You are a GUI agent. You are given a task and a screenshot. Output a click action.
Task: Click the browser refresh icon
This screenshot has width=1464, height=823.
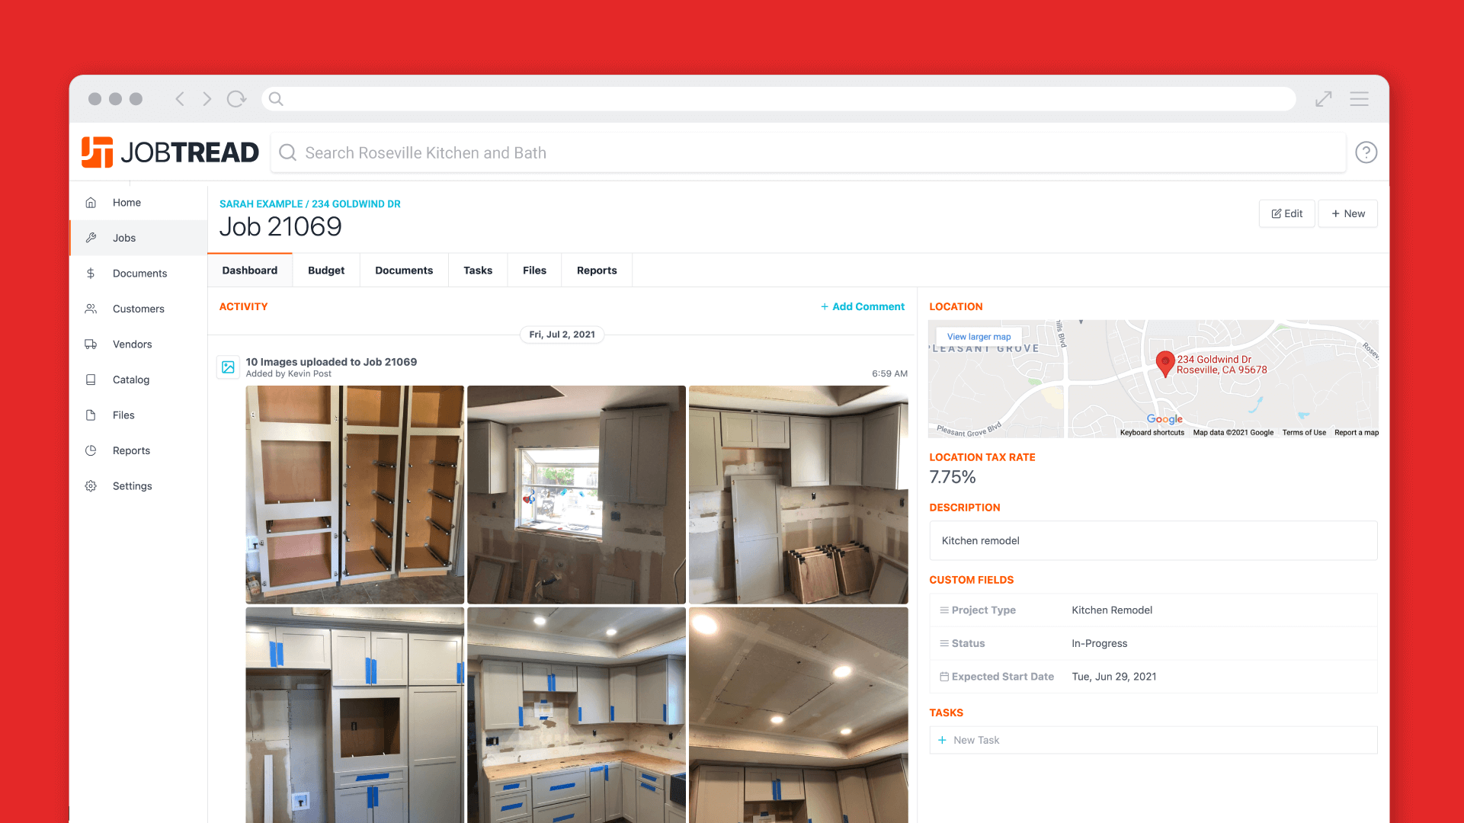[236, 99]
